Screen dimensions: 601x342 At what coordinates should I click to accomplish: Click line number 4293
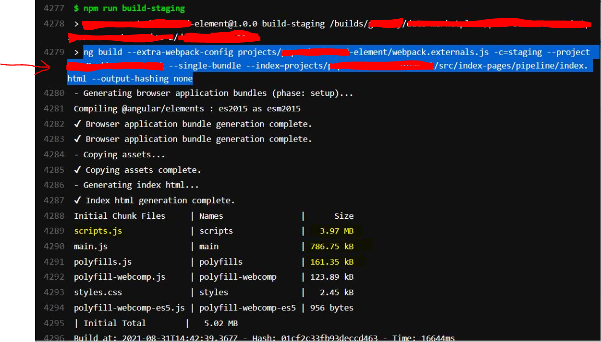(x=54, y=293)
